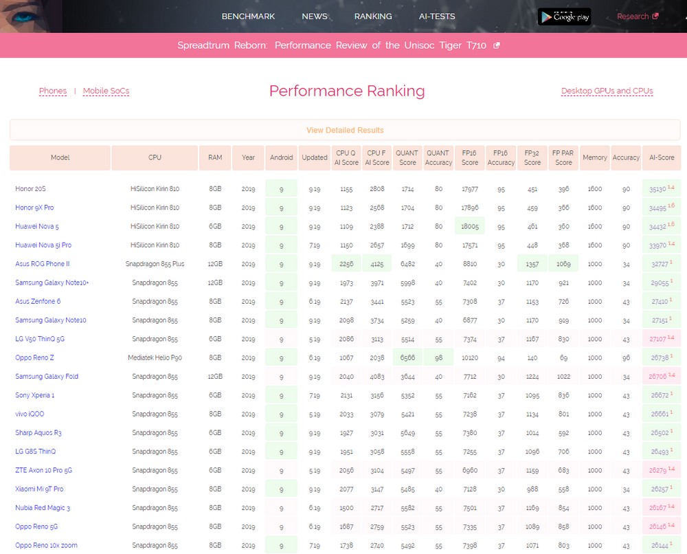
Task: Switch to the Phones ranking tab
Action: click(x=53, y=91)
